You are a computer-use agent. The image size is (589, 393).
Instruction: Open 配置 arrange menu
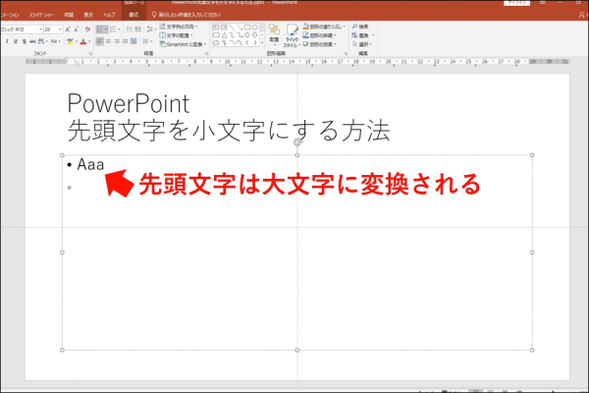click(x=274, y=33)
